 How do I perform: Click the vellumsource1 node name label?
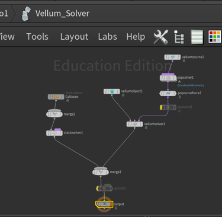point(193,57)
